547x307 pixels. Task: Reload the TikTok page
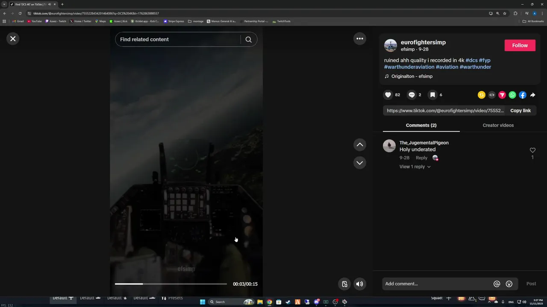(20, 13)
